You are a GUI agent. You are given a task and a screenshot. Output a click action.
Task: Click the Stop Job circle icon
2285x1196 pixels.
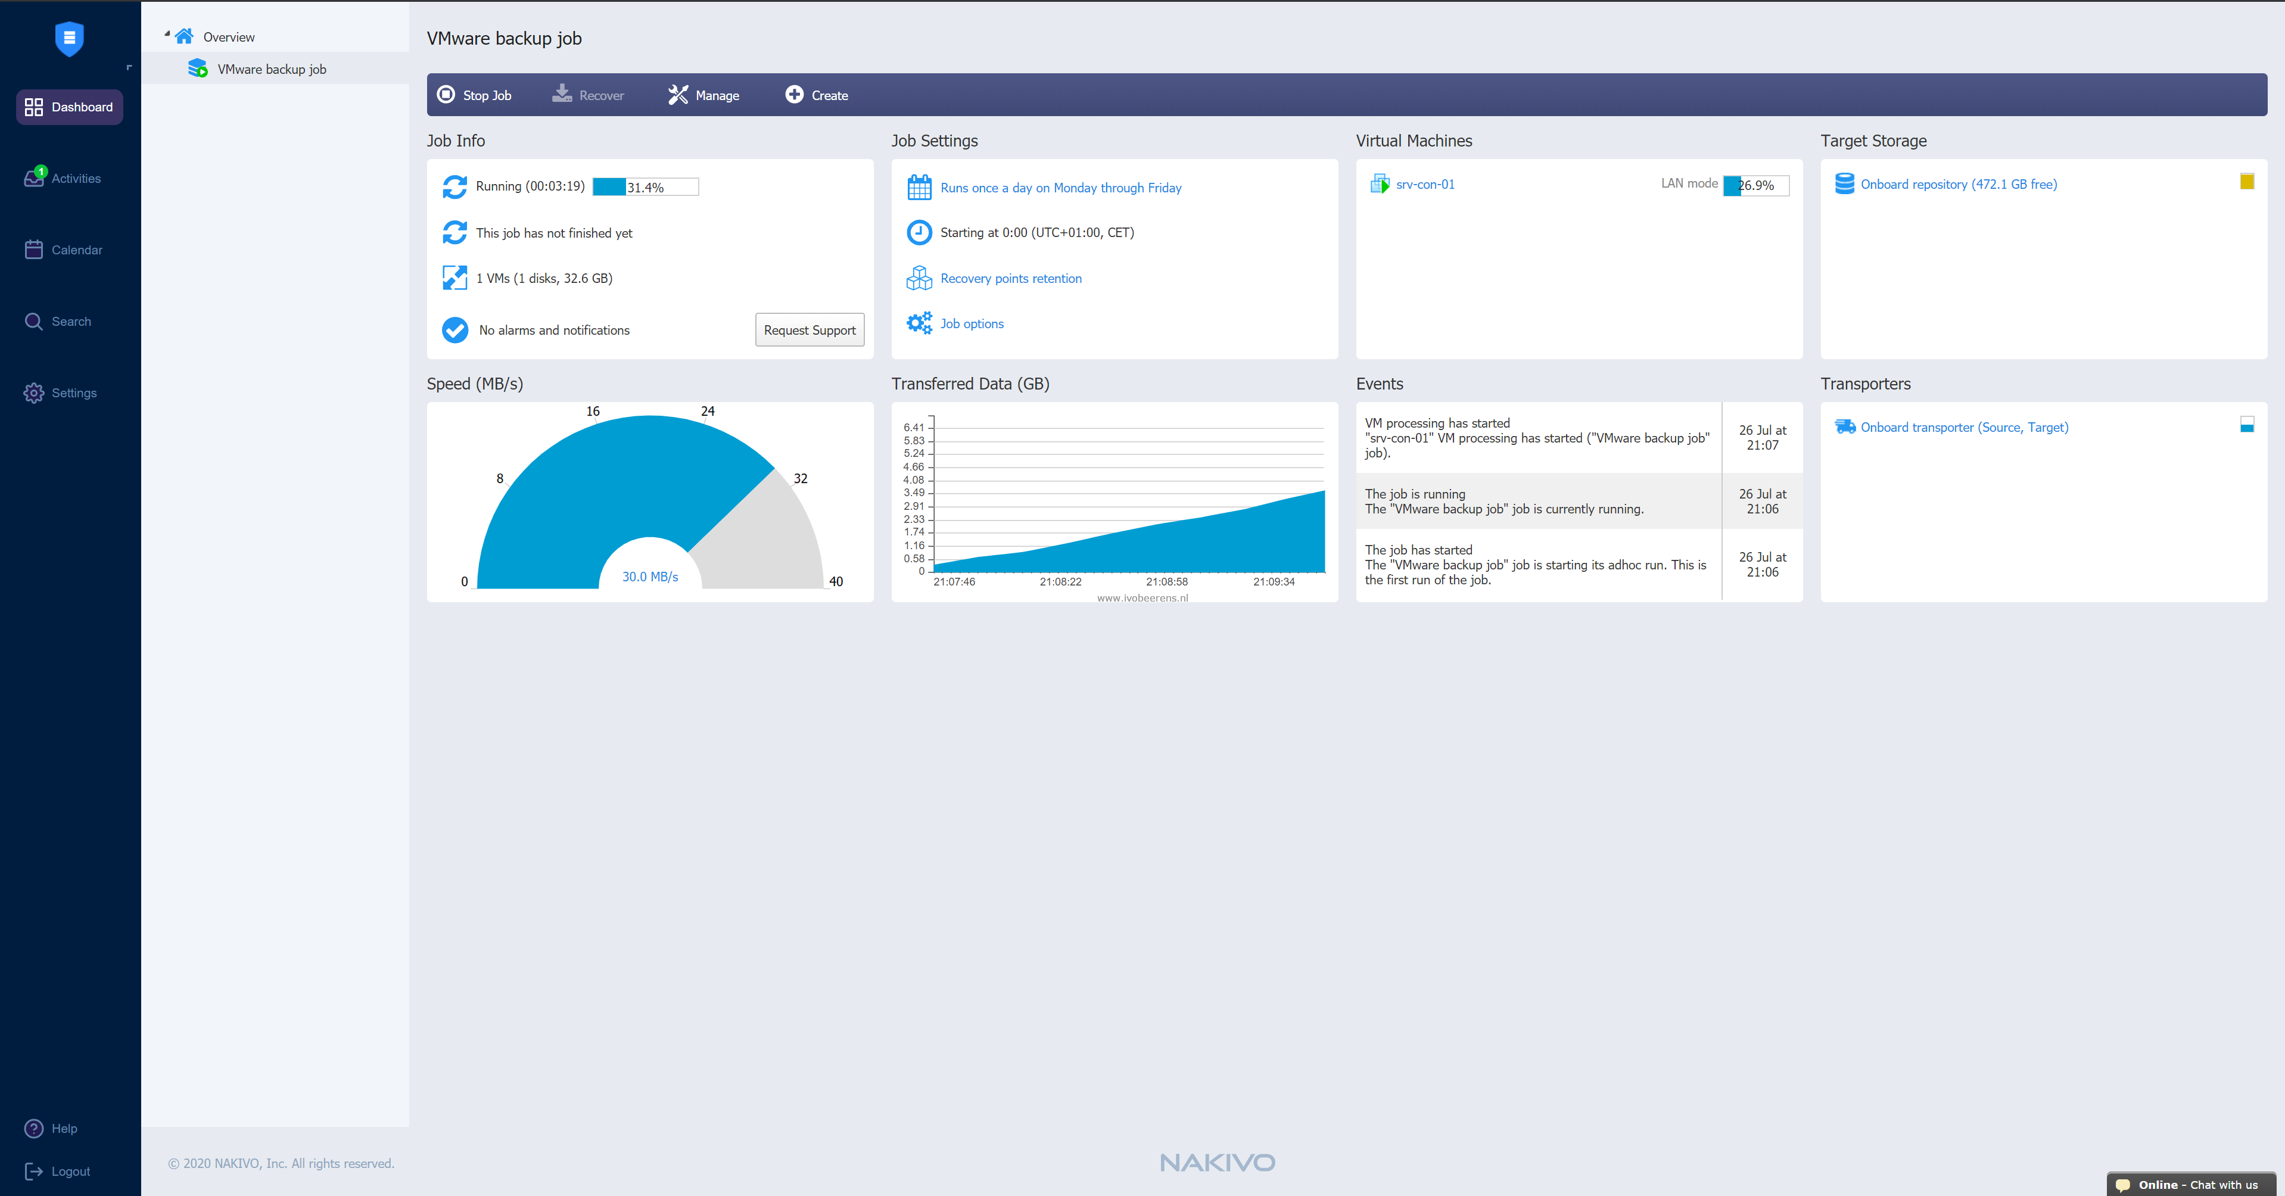446,94
